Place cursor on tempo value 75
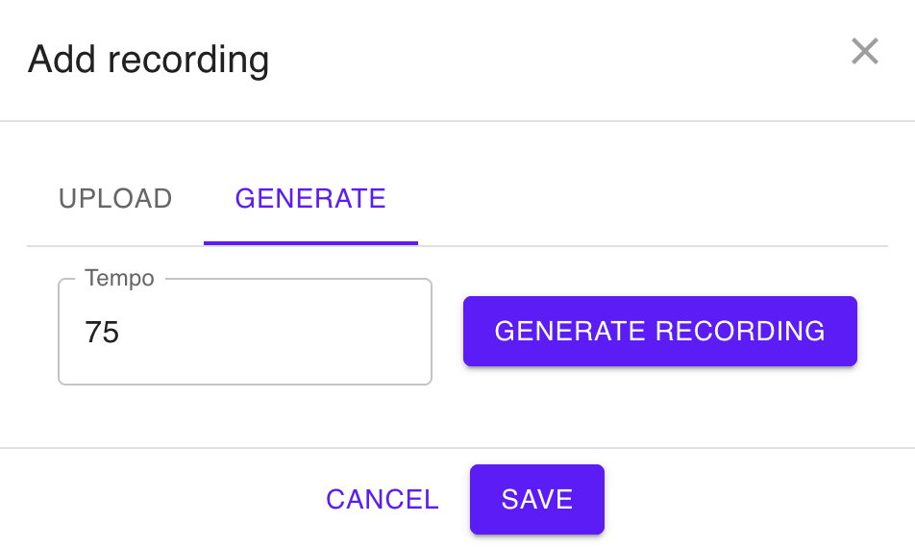 coord(102,332)
